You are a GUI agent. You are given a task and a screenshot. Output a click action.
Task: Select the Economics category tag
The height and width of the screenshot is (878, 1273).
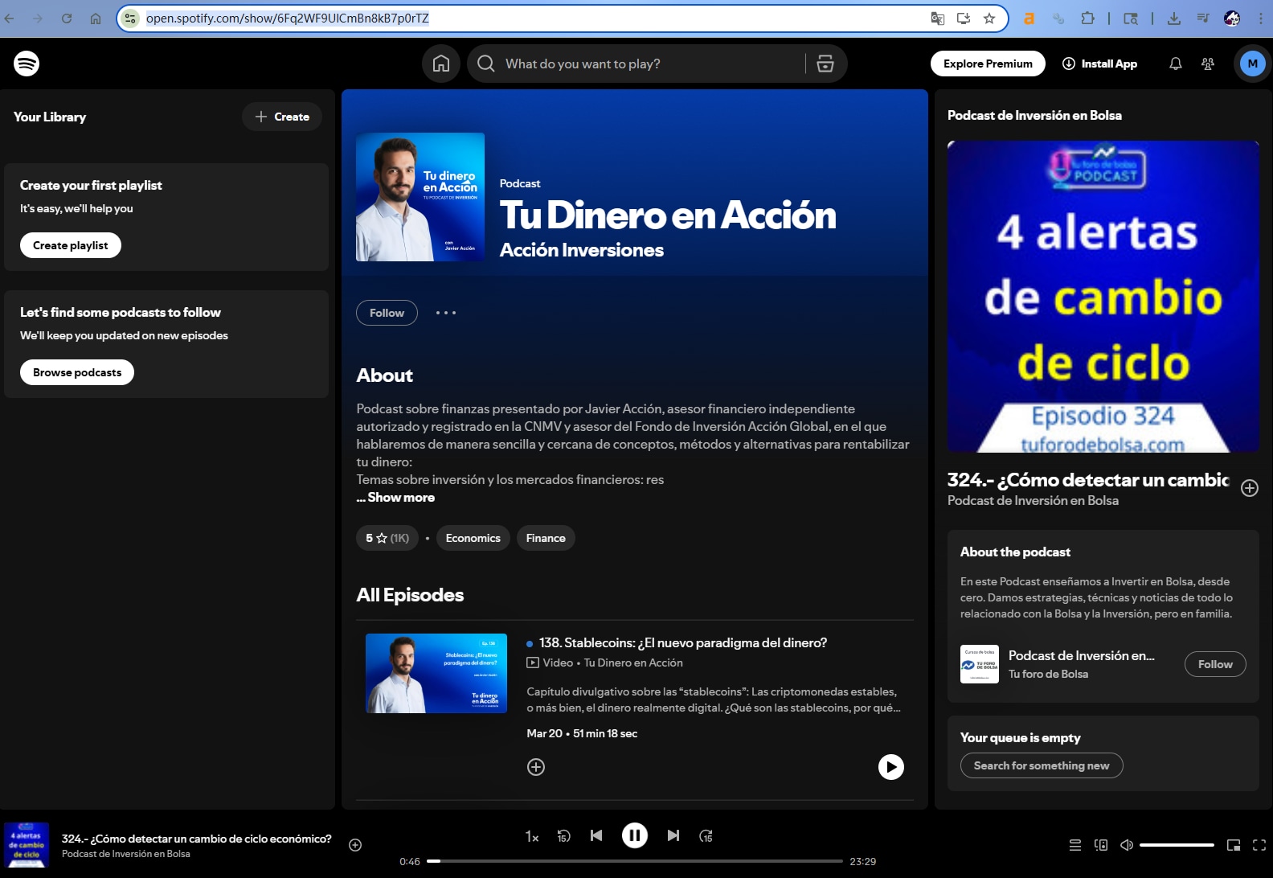pos(473,538)
